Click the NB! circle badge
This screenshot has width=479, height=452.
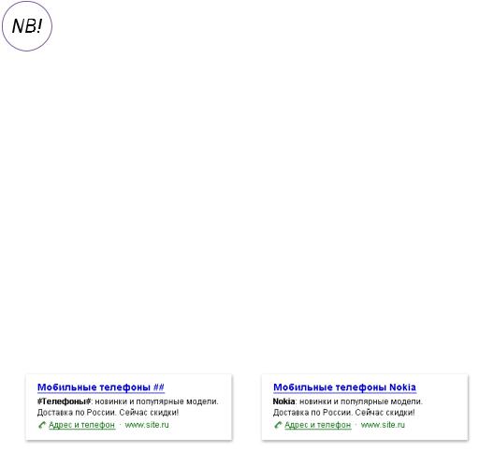27,26
